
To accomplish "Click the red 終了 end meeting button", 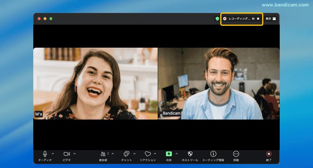I will click(x=269, y=154).
